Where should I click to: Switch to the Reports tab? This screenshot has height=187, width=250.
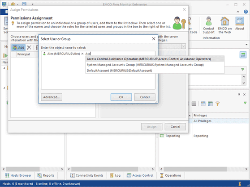pyautogui.click(x=46, y=175)
